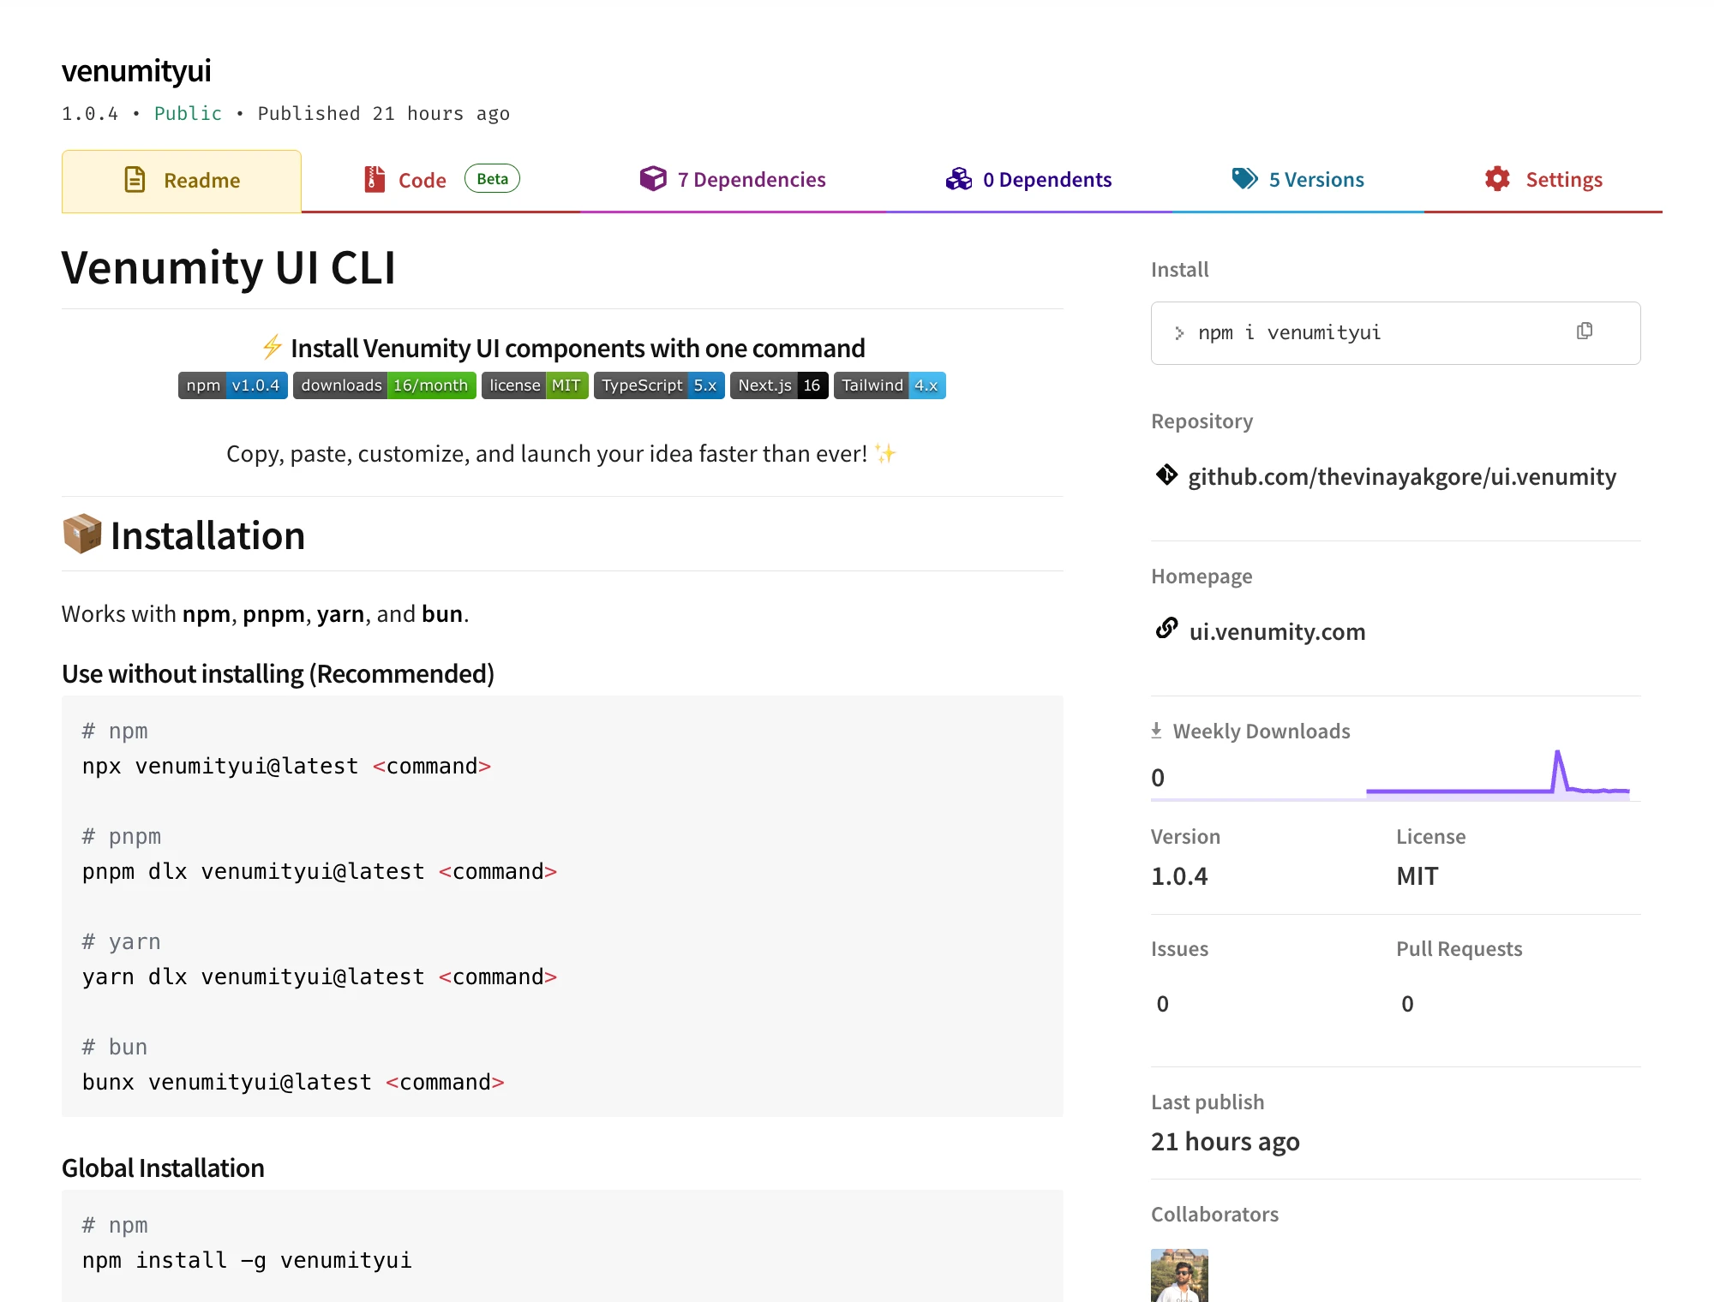Screen dimensions: 1714x1302
Task: Click the downloads 16/month badge
Action: pyautogui.click(x=384, y=385)
